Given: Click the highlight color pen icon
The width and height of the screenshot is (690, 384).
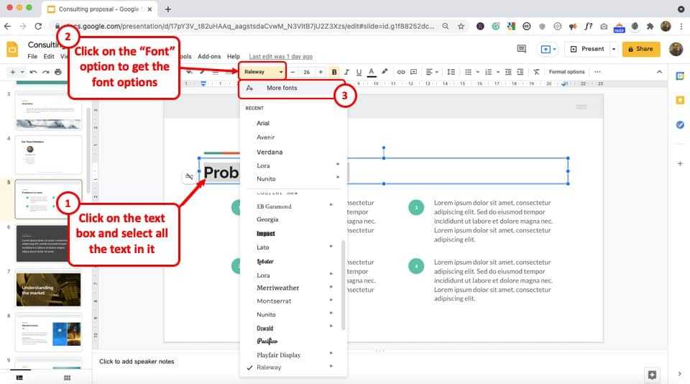Looking at the screenshot, I should click(x=385, y=72).
